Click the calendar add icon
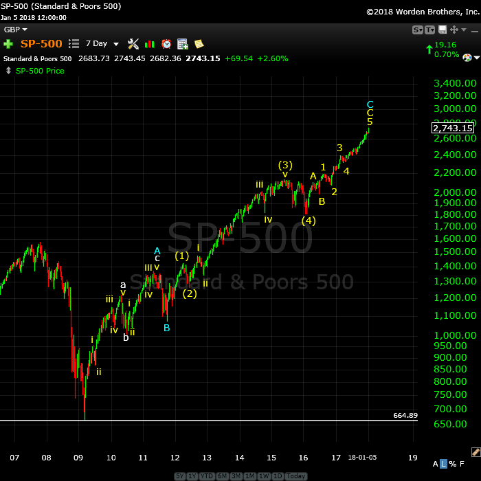 pos(183,44)
